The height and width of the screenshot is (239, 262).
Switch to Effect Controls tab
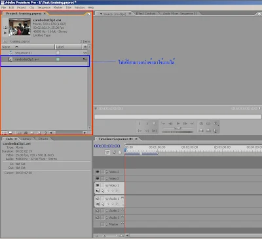[145, 14]
